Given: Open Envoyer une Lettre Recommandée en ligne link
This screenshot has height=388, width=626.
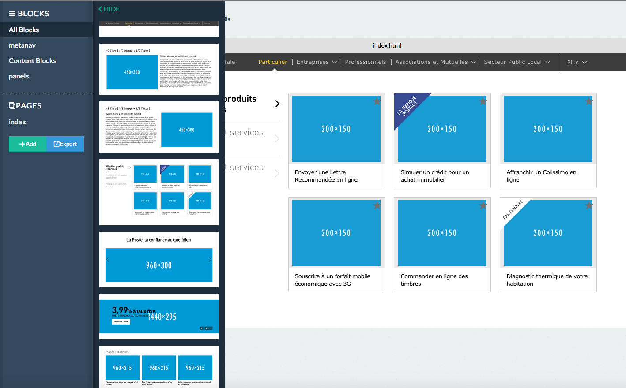Looking at the screenshot, I should (x=326, y=176).
